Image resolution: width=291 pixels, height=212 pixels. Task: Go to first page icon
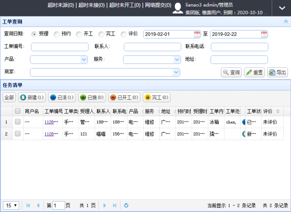(28, 206)
